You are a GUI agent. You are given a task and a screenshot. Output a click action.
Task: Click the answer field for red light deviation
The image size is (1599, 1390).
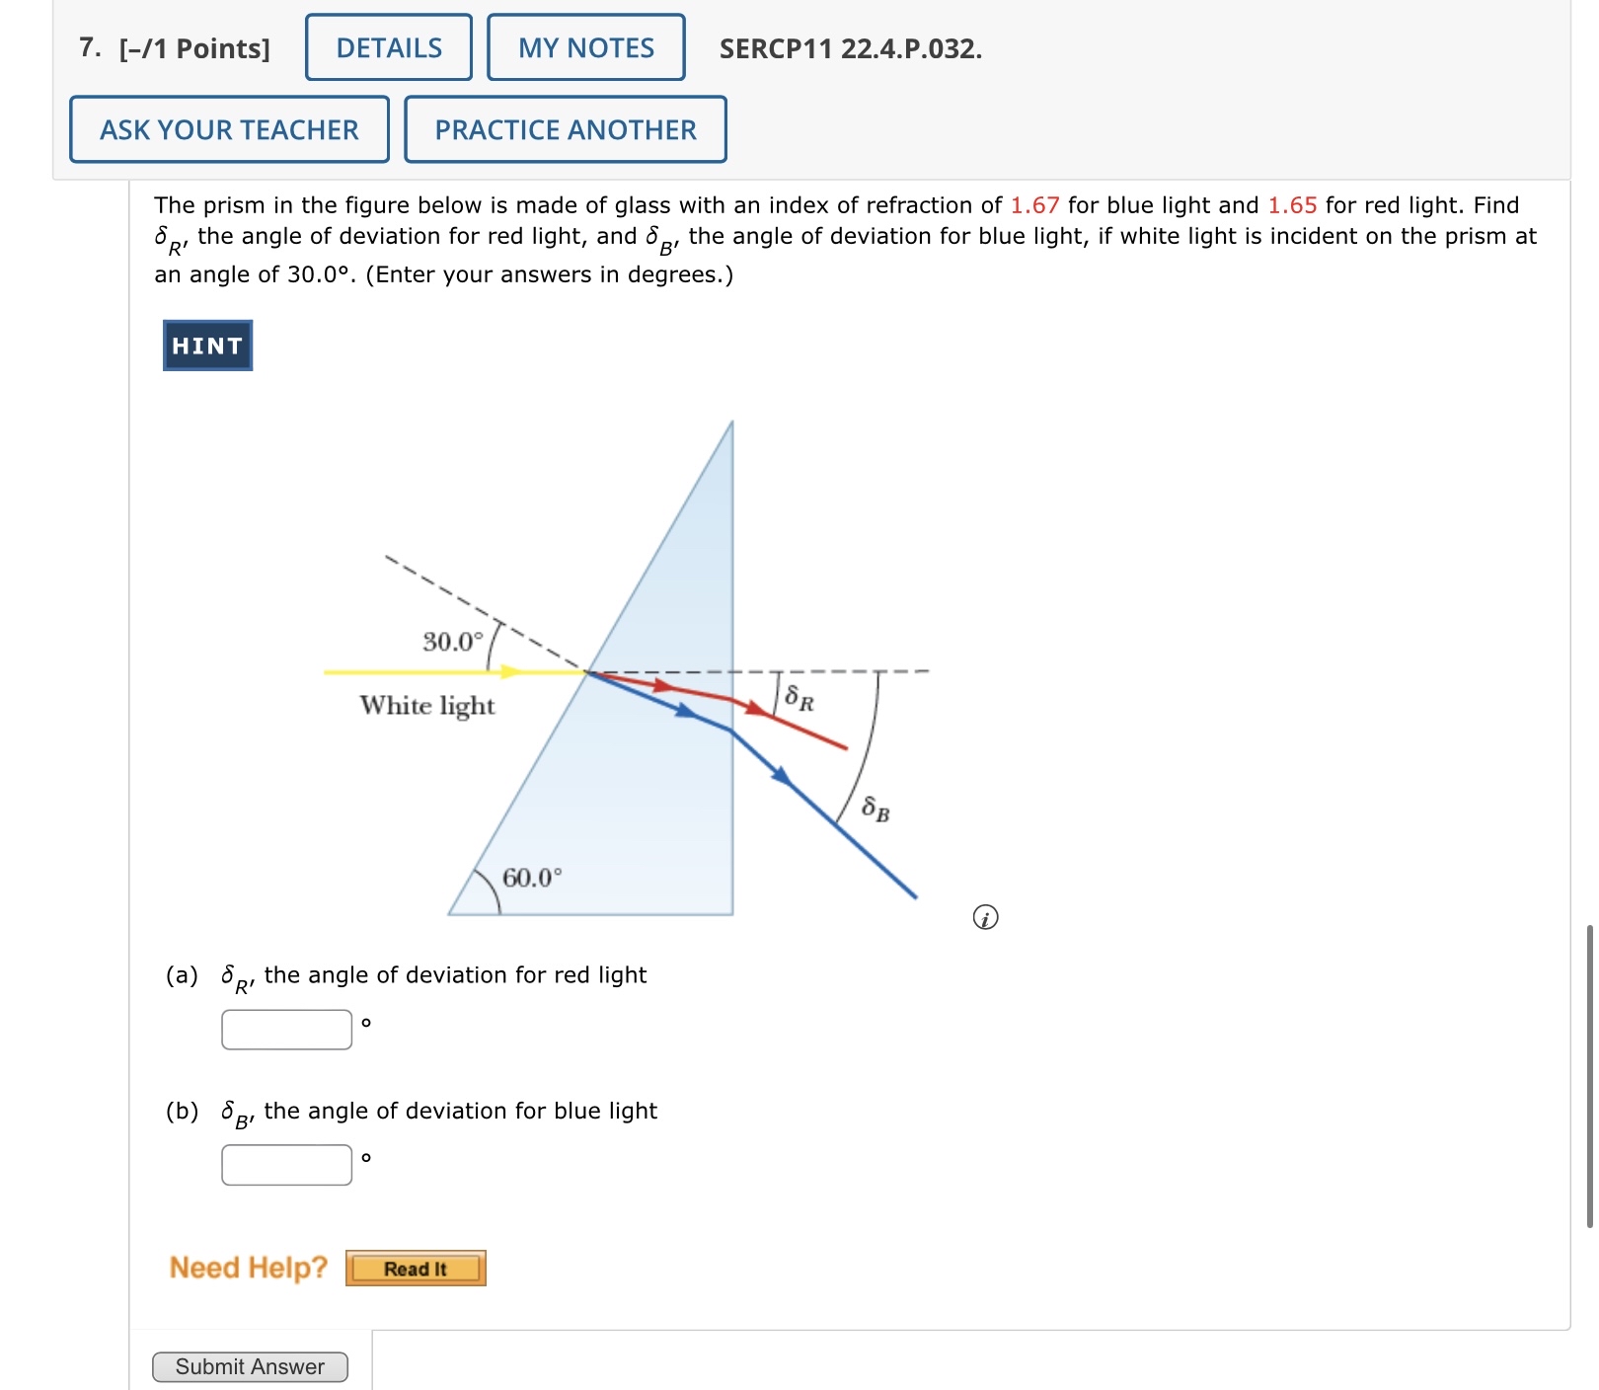285,1029
